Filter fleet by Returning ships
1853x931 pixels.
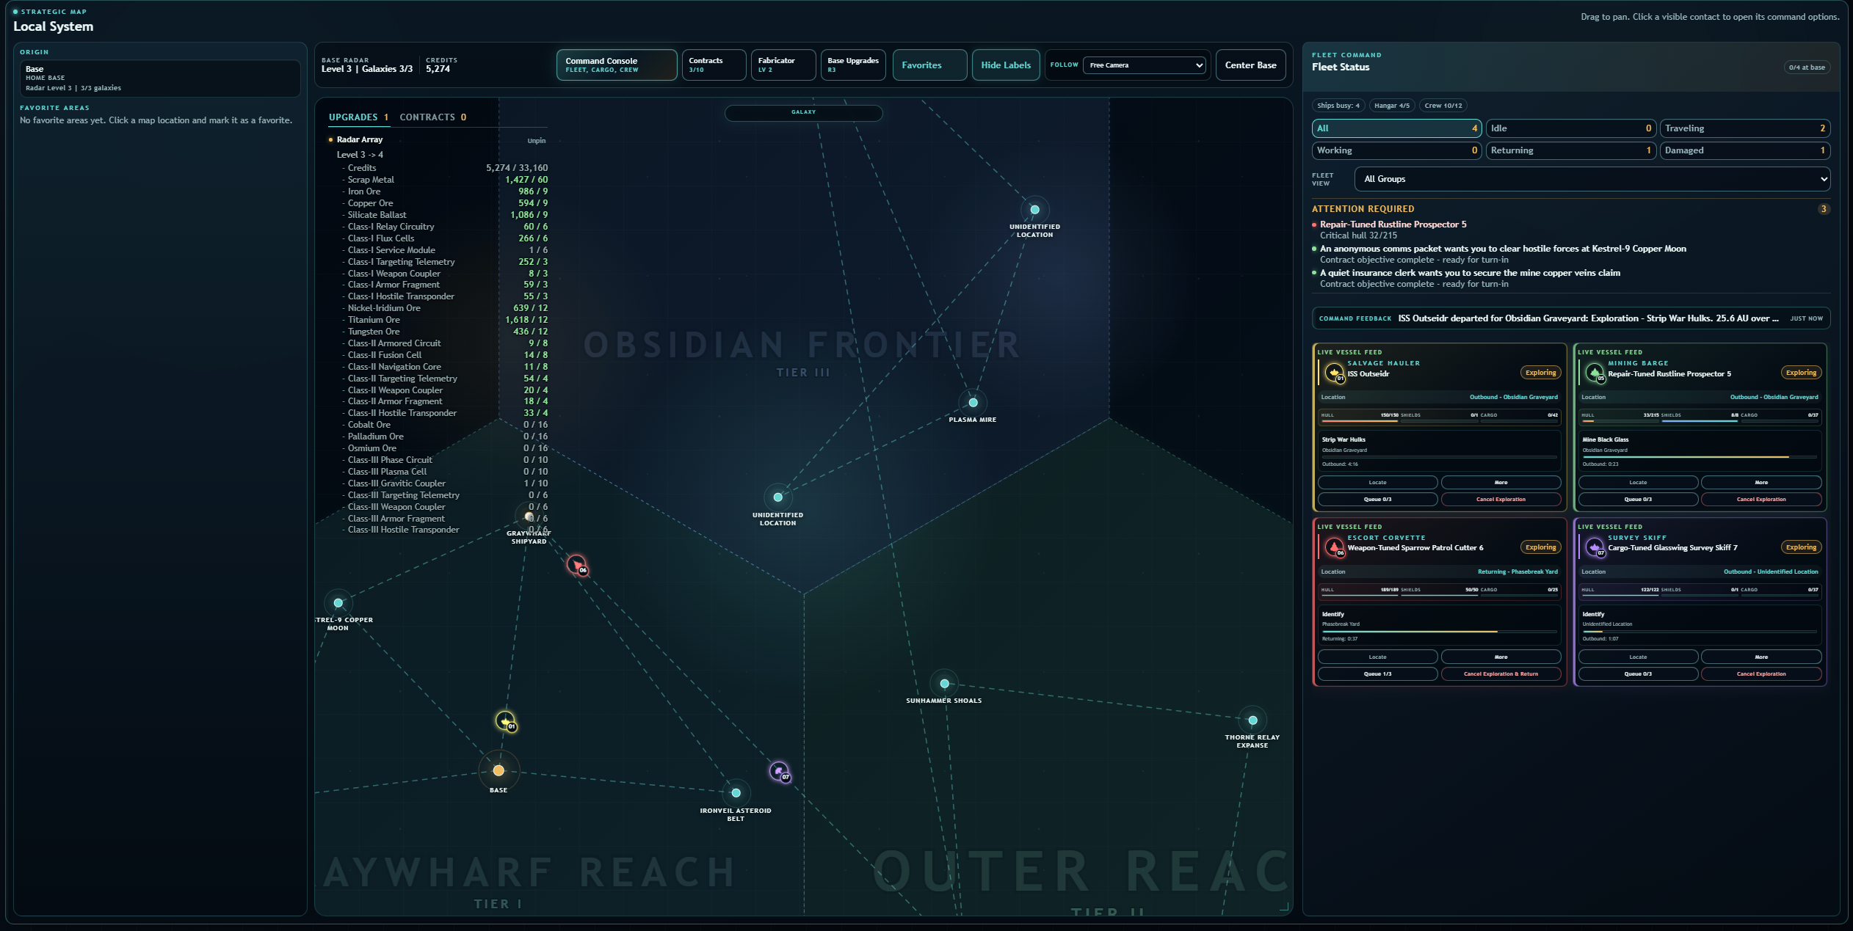tap(1570, 150)
